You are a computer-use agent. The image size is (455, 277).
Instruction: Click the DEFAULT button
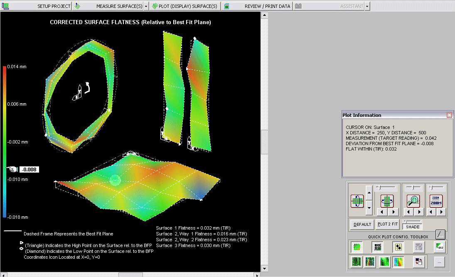pos(362,224)
